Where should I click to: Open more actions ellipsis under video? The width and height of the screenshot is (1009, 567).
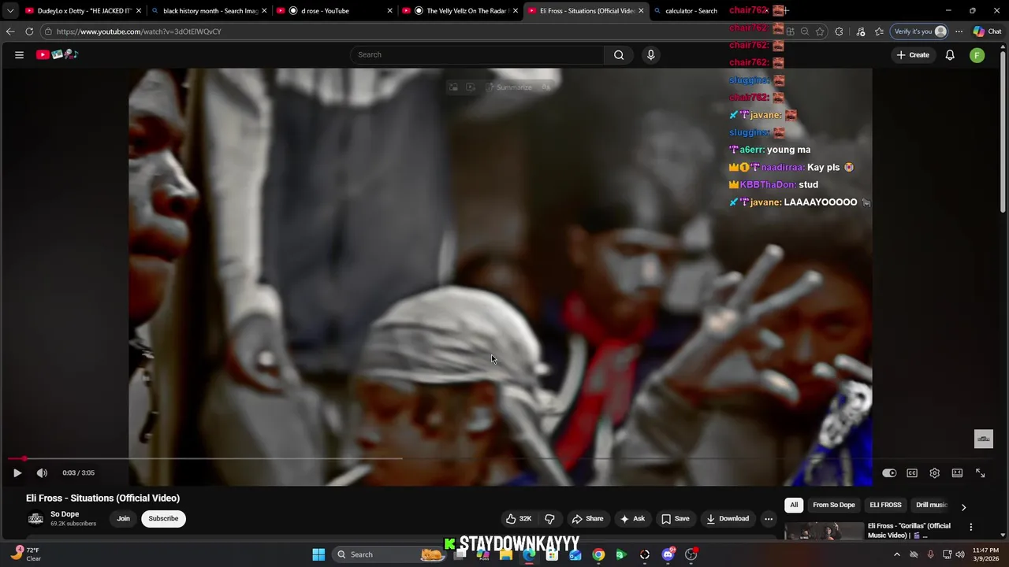(x=769, y=518)
